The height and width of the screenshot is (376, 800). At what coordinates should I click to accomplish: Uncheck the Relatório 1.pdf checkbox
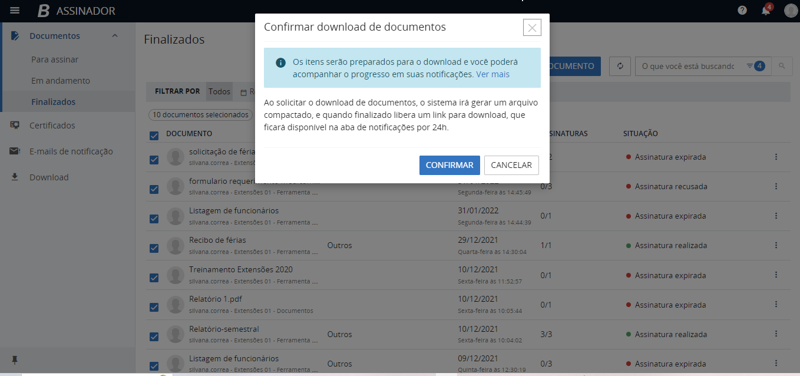click(x=154, y=307)
